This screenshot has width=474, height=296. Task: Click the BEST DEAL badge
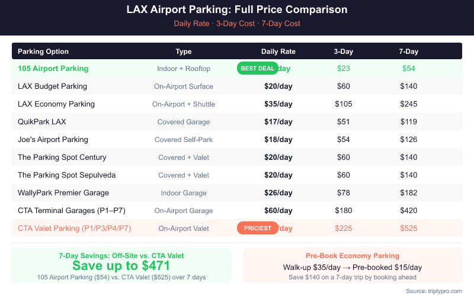(x=258, y=68)
